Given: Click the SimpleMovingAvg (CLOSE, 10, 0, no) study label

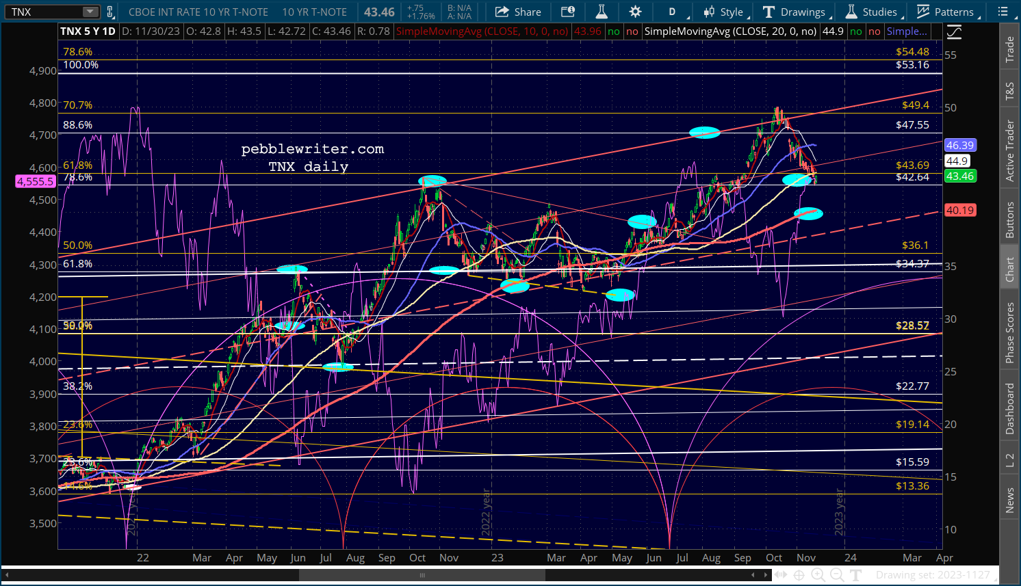Looking at the screenshot, I should [x=482, y=31].
